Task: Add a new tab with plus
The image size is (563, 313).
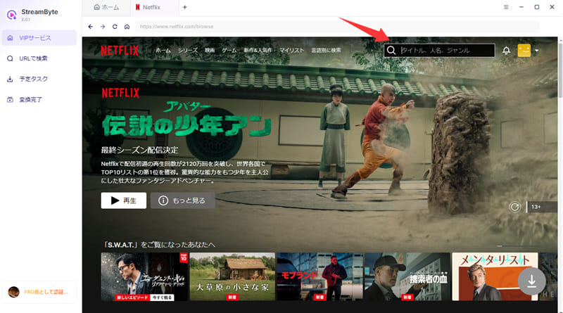Action: (x=184, y=7)
